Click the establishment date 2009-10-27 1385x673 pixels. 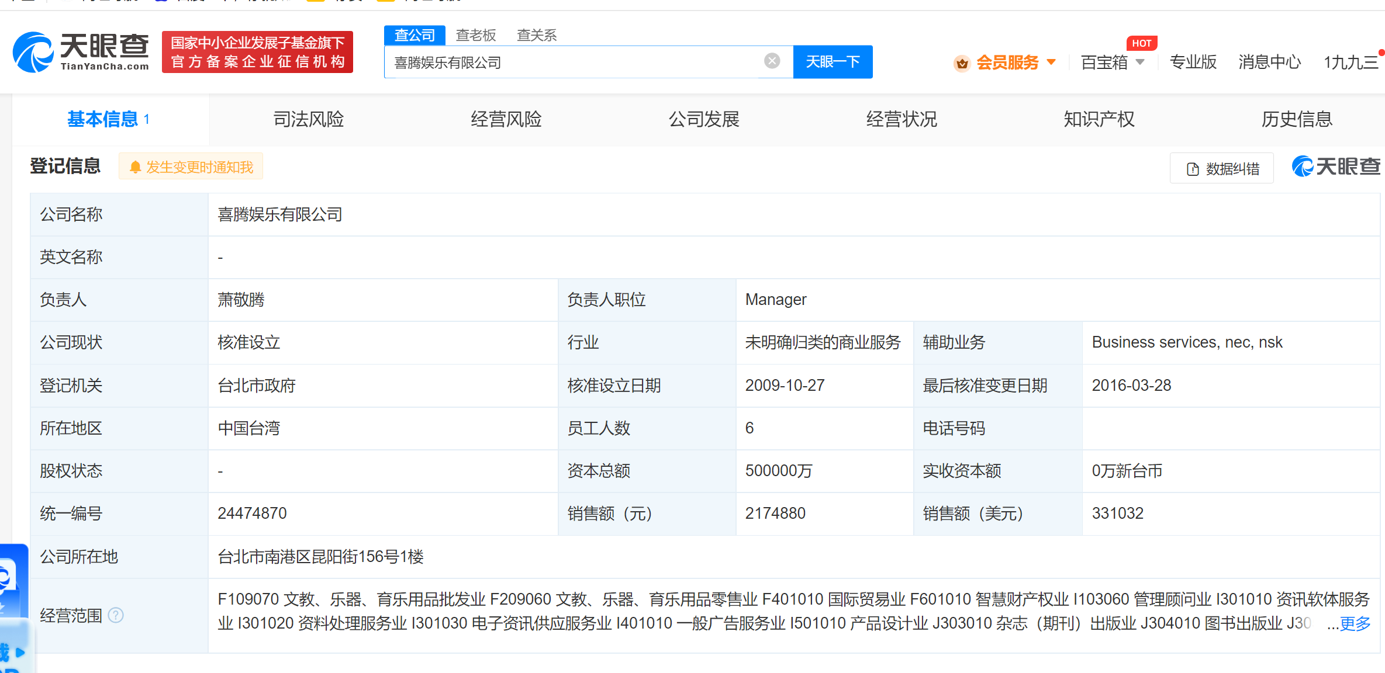(785, 386)
